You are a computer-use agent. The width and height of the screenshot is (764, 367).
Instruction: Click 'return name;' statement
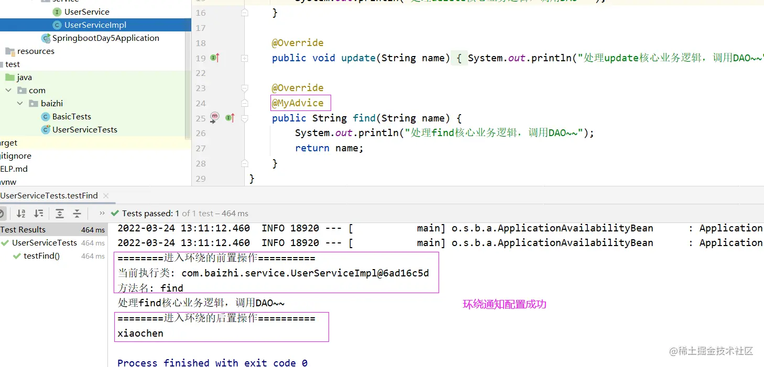[x=329, y=148]
